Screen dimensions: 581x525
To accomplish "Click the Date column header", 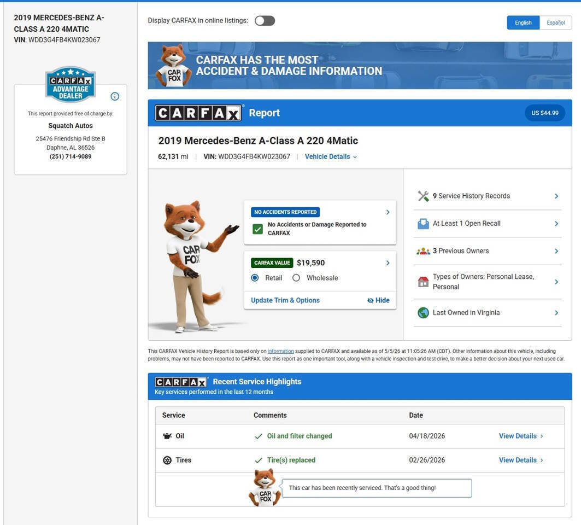I will coord(416,415).
